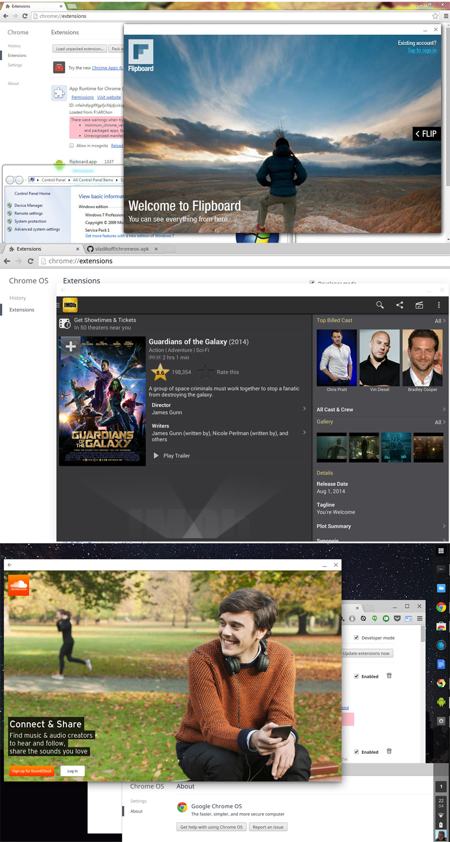Open Chris Pratt cast photo
The height and width of the screenshot is (842, 450).
pyautogui.click(x=336, y=358)
